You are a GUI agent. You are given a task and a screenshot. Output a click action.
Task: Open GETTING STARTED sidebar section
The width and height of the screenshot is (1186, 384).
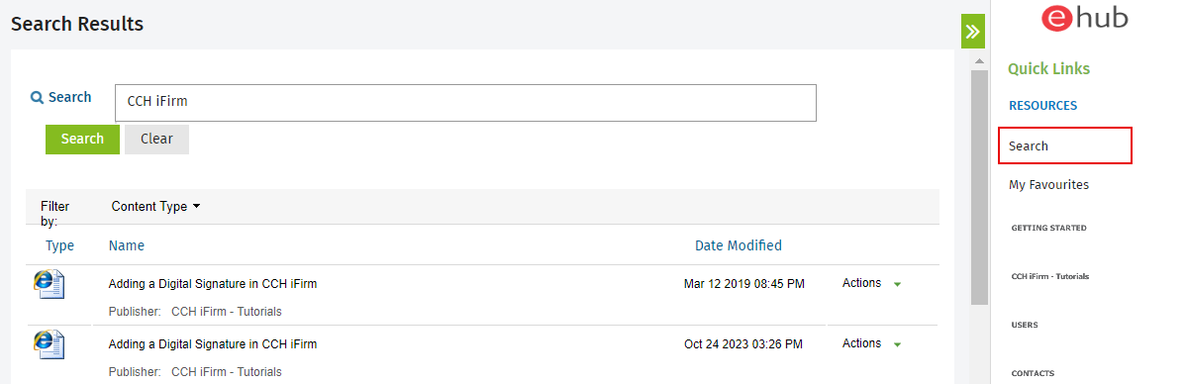tap(1048, 228)
